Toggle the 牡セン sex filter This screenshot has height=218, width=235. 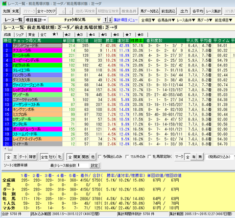tap(52, 157)
